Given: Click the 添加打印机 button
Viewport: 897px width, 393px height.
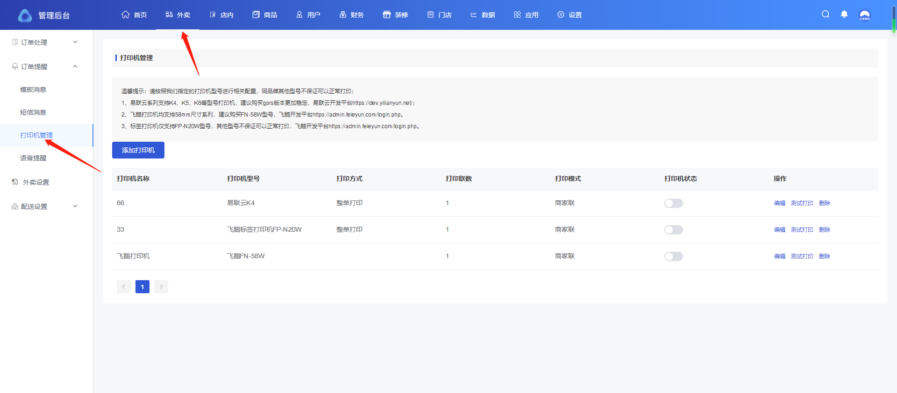Looking at the screenshot, I should pos(138,150).
